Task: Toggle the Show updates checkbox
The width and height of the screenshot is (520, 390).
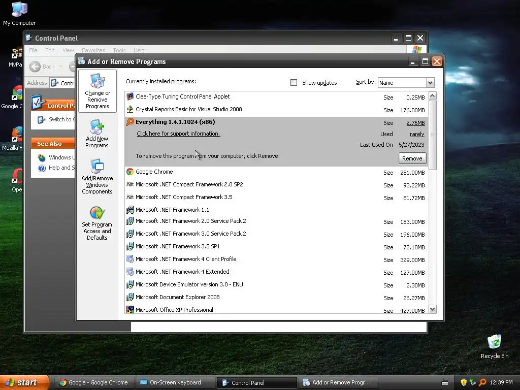Action: (x=294, y=83)
